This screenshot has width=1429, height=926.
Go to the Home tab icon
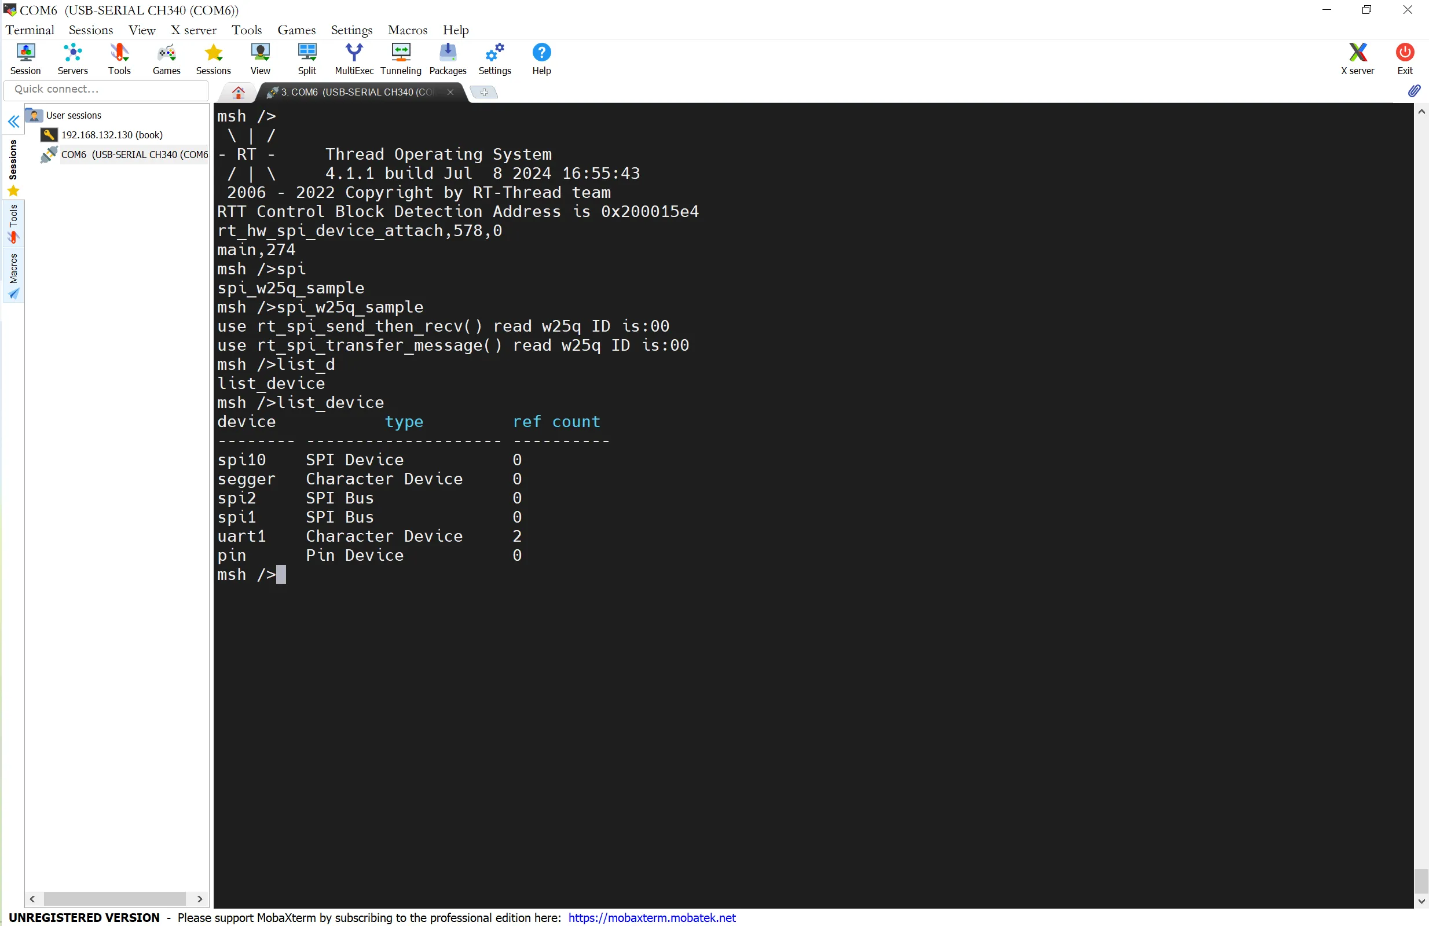pyautogui.click(x=239, y=93)
